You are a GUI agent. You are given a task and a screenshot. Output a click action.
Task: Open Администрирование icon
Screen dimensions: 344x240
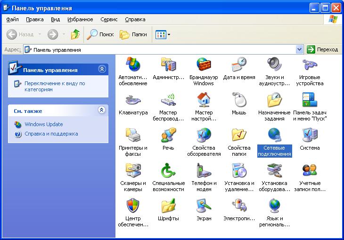[168, 64]
